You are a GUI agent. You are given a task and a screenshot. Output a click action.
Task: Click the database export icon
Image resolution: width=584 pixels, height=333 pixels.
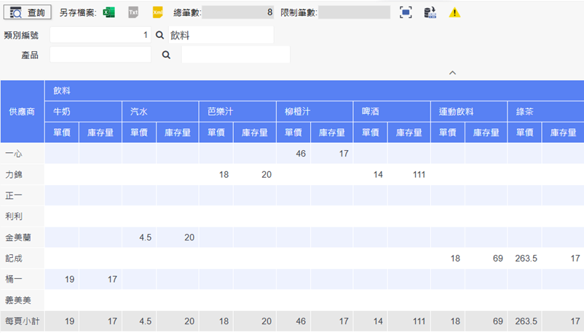(430, 12)
